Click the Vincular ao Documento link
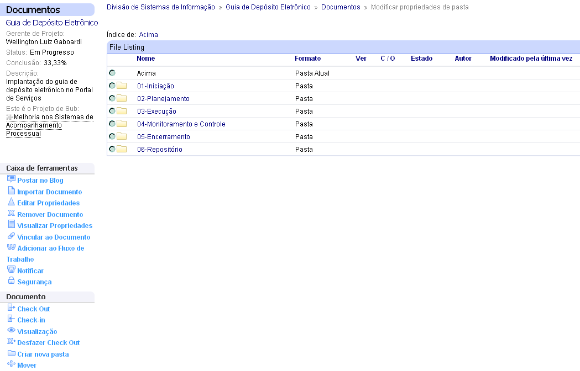Viewport: 580px width, 371px height. pyautogui.click(x=54, y=237)
